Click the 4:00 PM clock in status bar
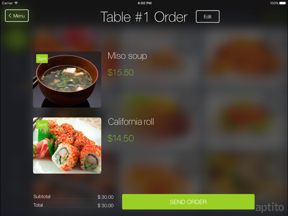The height and width of the screenshot is (216, 288). (x=145, y=3)
